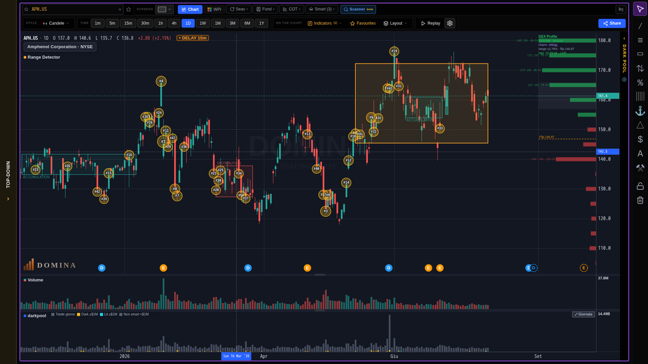Image resolution: width=648 pixels, height=364 pixels.
Task: Select the percent tool in right toolbar
Action: 640,83
